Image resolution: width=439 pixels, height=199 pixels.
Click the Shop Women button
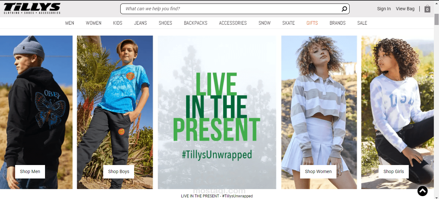coord(318,171)
